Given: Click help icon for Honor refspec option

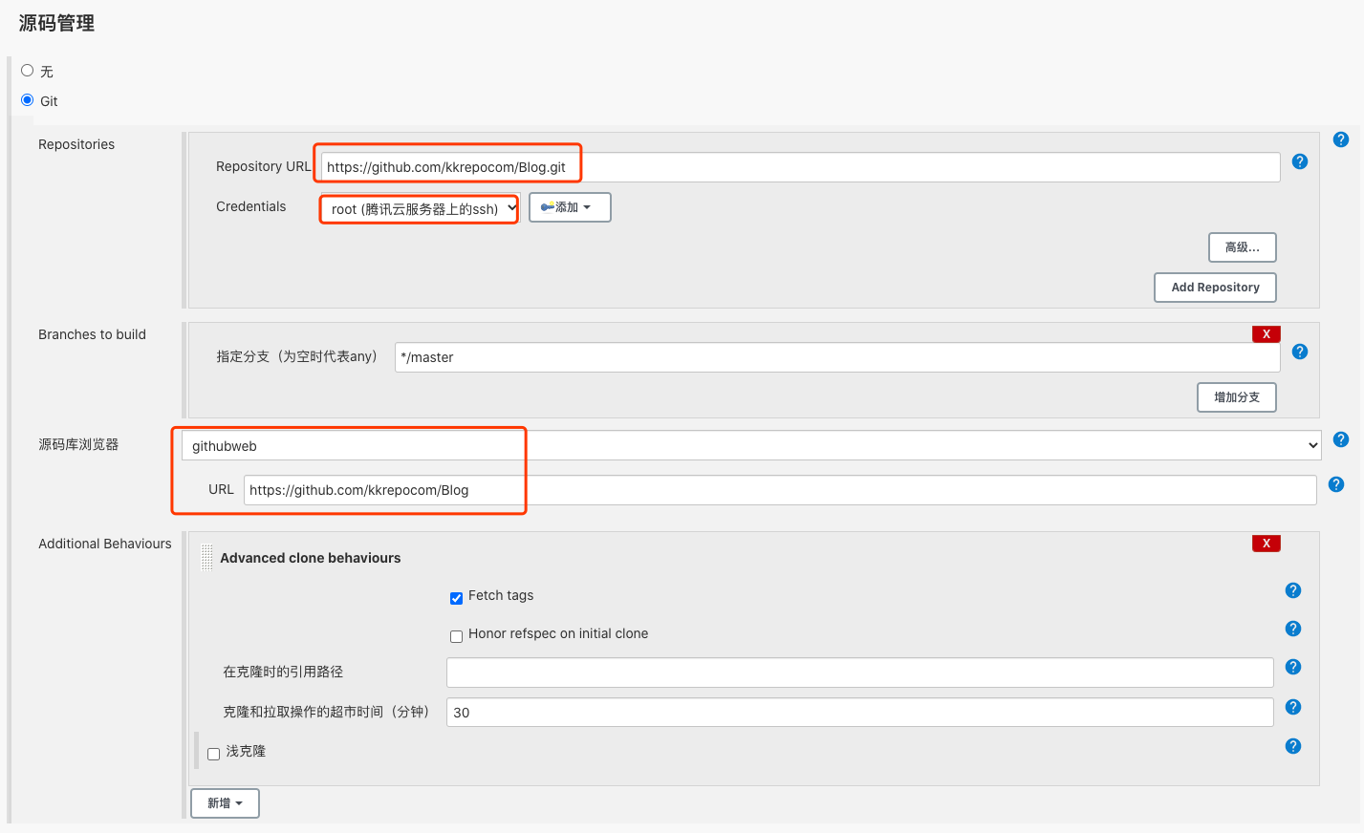Looking at the screenshot, I should tap(1292, 629).
